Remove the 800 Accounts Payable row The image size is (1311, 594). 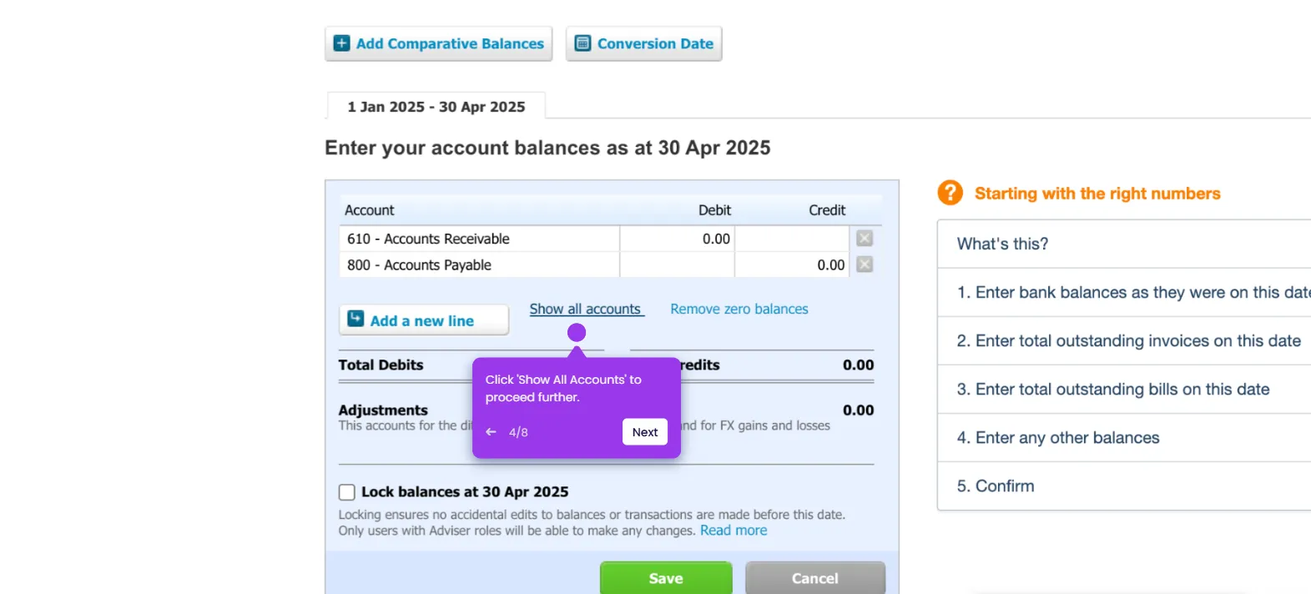pos(865,264)
